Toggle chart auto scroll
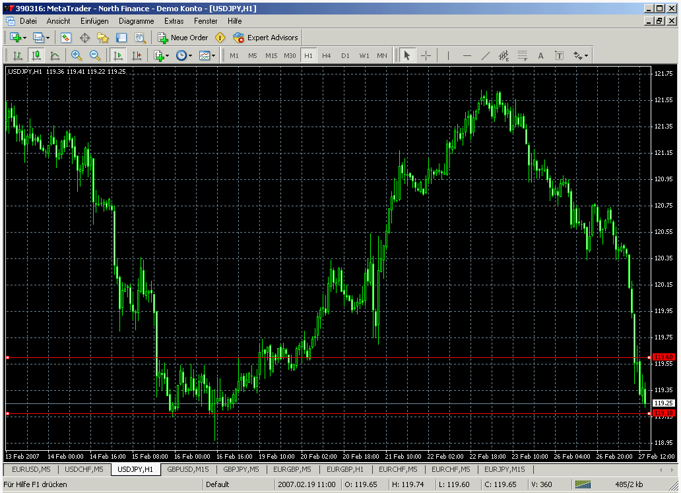This screenshot has height=493, width=681. coord(118,55)
